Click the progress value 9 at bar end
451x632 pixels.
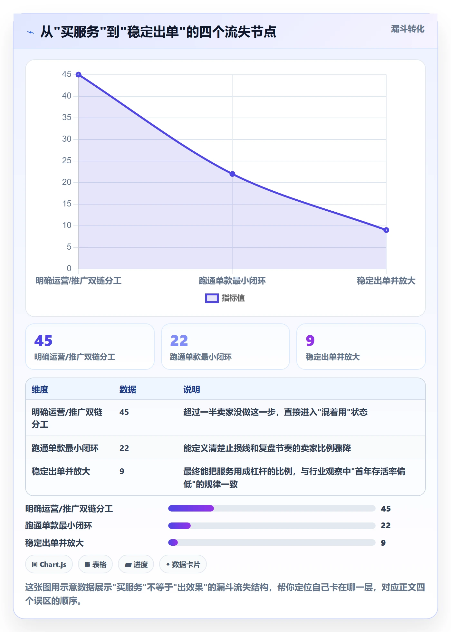click(383, 543)
